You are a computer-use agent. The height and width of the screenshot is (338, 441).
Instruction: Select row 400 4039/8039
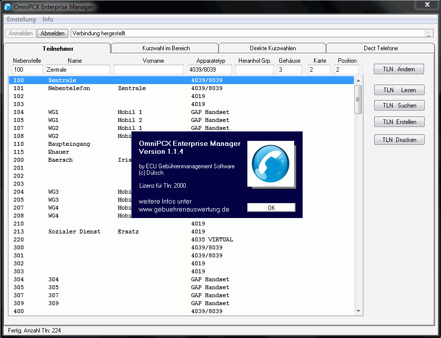[181, 311]
